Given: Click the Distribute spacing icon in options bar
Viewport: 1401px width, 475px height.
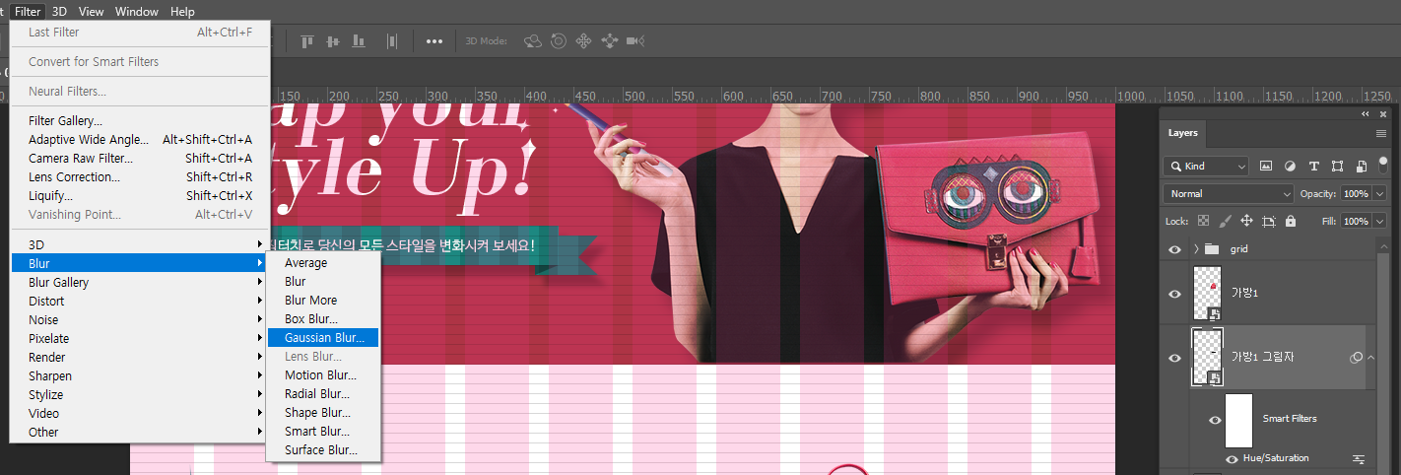Looking at the screenshot, I should point(392,40).
